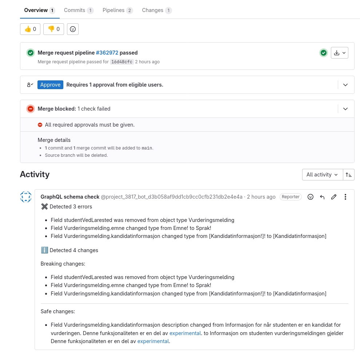The width and height of the screenshot is (360, 354).
Task: Open the All activity filter dropdown
Action: click(x=323, y=175)
